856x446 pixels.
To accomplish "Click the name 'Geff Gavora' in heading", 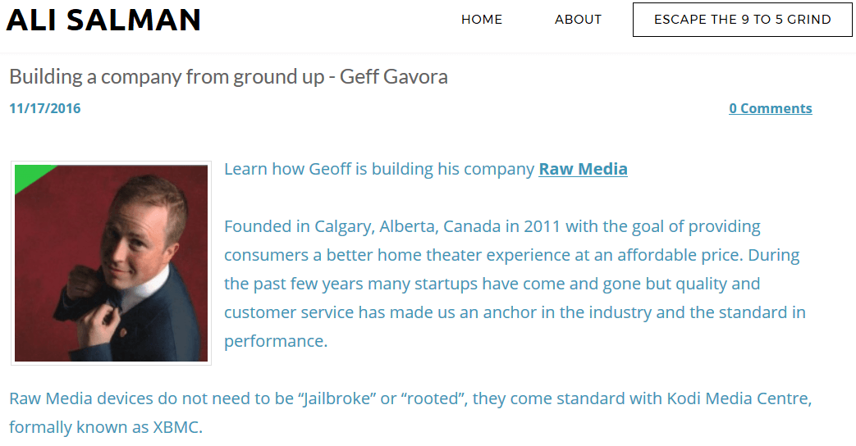I will pyautogui.click(x=394, y=77).
